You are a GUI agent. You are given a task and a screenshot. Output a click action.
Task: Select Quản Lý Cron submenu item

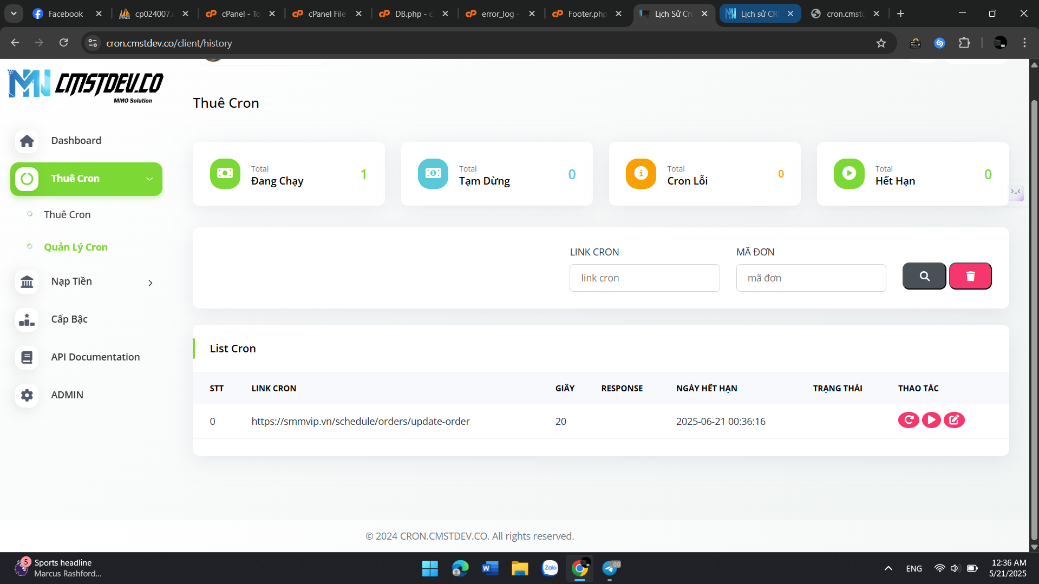pyautogui.click(x=76, y=247)
